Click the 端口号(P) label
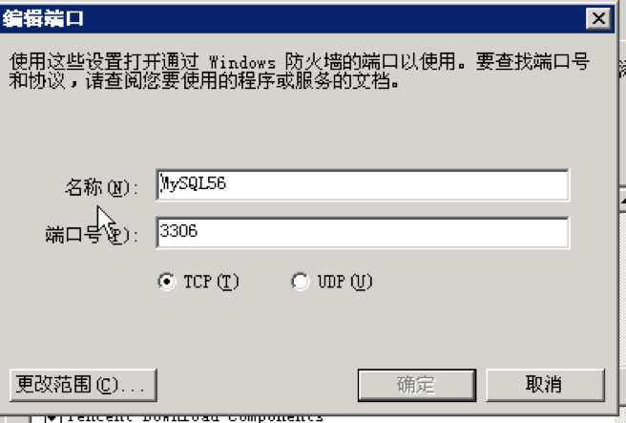626x423 pixels. click(x=92, y=235)
